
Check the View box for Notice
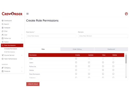tap(103, 70)
